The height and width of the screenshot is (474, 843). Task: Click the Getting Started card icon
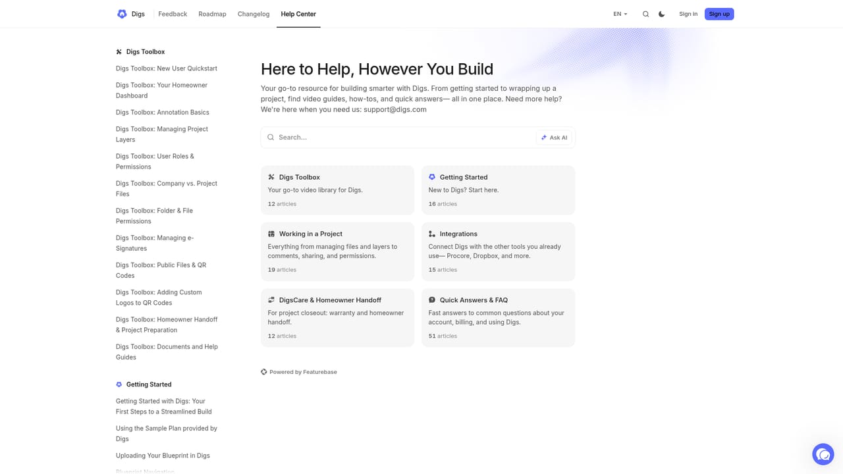[x=432, y=177]
